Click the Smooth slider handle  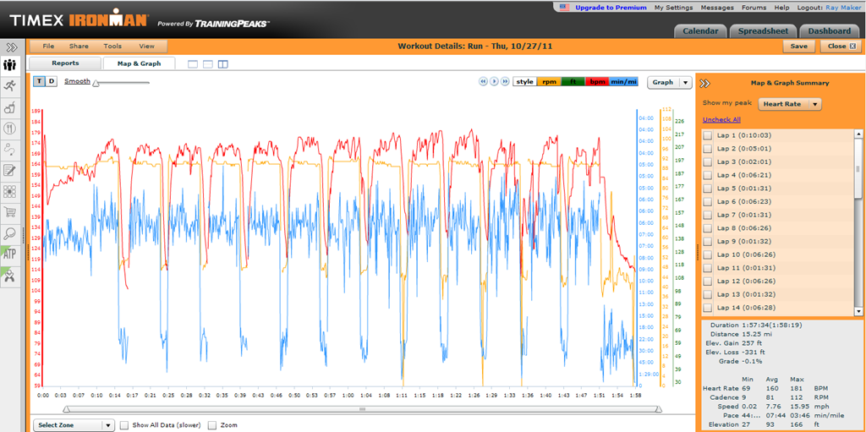point(96,84)
